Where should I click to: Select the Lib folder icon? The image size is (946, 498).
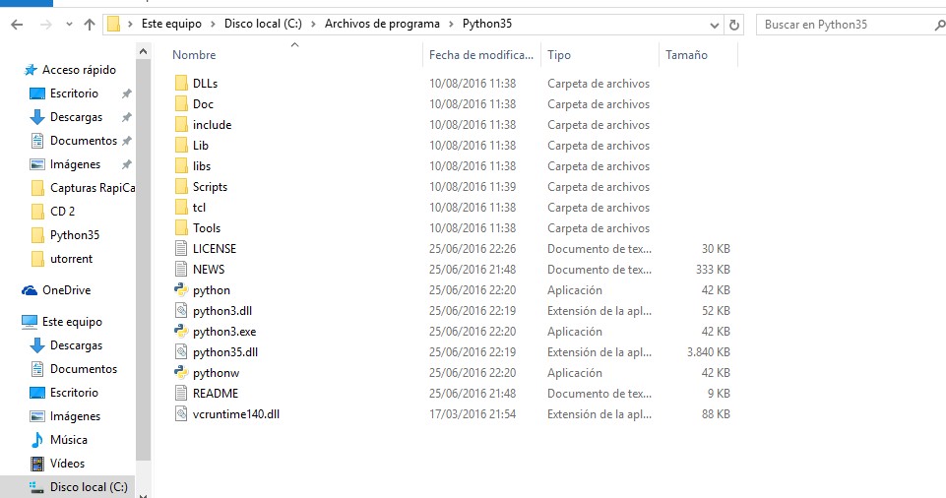tap(181, 146)
